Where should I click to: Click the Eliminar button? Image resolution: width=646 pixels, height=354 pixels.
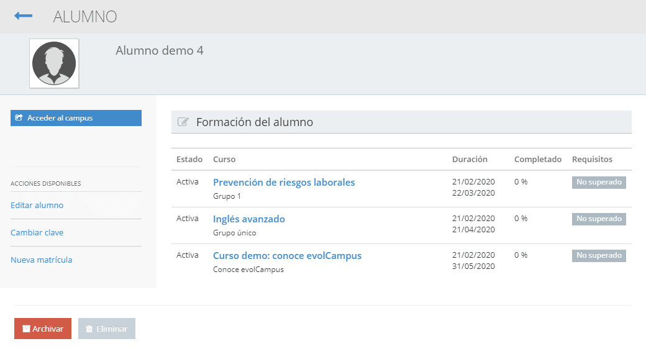[107, 329]
